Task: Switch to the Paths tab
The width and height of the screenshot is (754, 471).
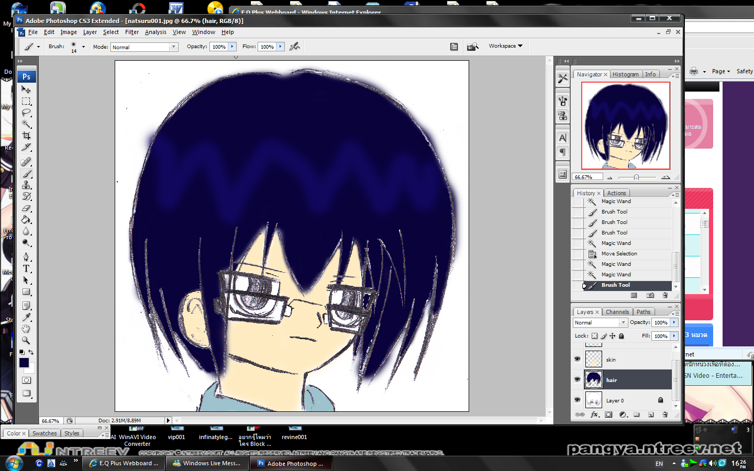Action: click(x=644, y=312)
